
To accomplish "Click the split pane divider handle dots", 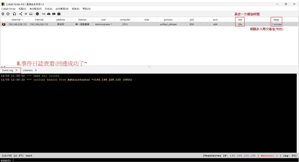I will 149,67.
